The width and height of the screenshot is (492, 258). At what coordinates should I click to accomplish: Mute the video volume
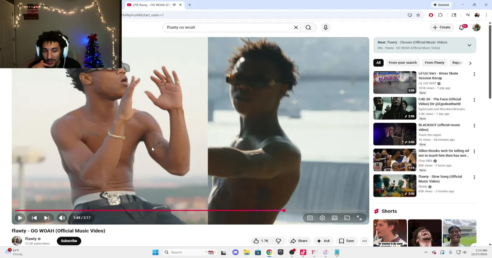point(62,218)
